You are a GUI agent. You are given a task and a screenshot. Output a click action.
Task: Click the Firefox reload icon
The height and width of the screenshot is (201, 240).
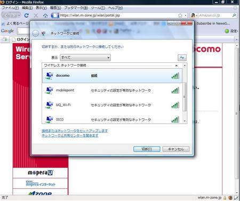pos(27,15)
